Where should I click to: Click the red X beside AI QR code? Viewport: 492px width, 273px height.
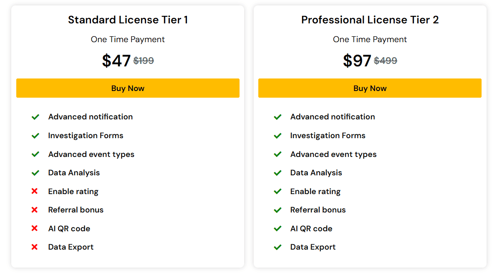coord(35,228)
